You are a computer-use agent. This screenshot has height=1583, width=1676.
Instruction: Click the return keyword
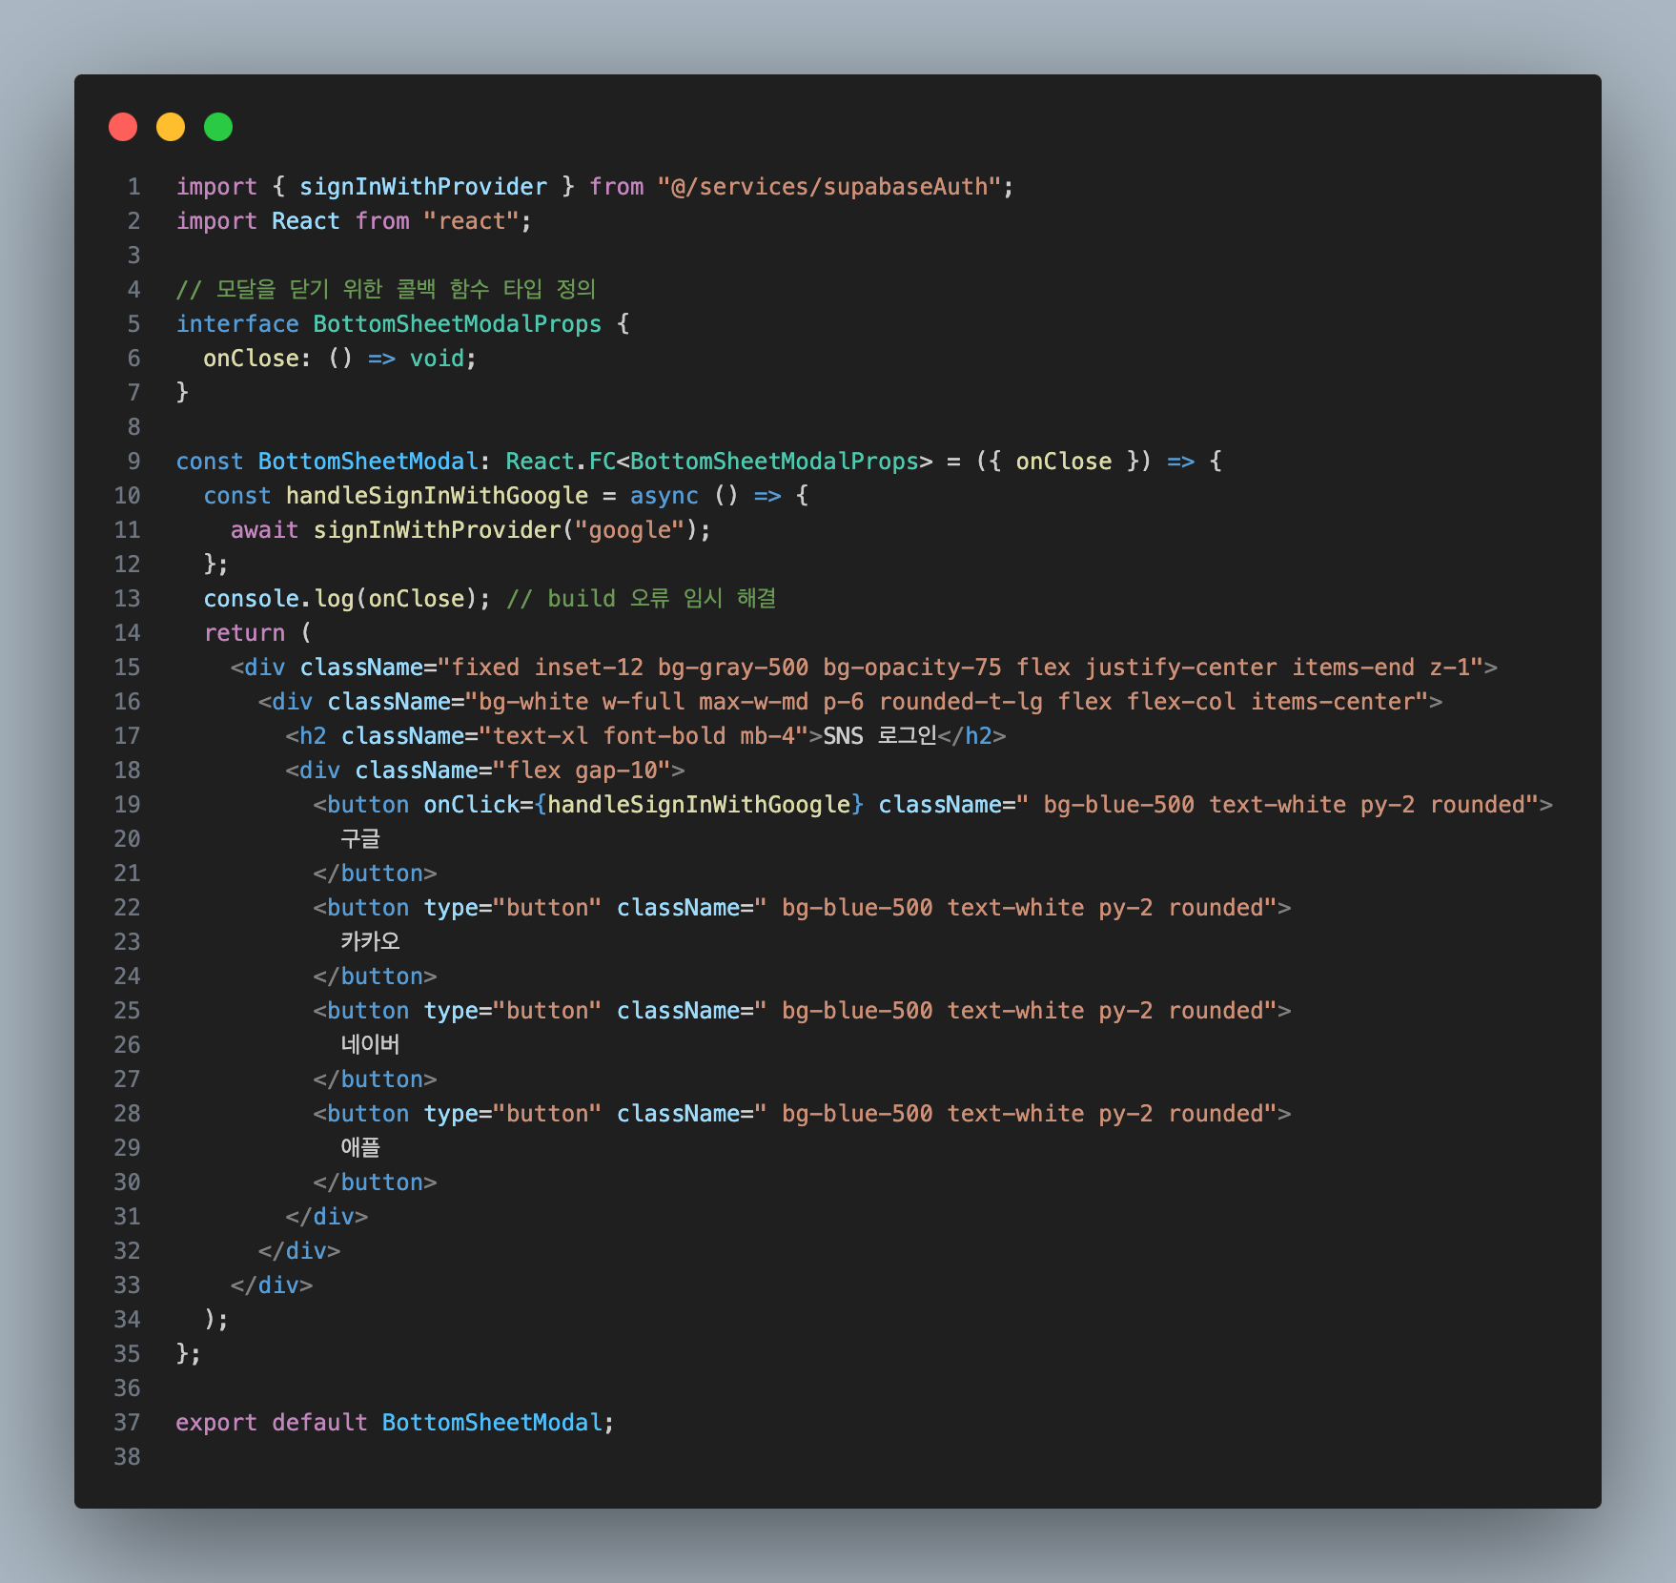click(244, 633)
